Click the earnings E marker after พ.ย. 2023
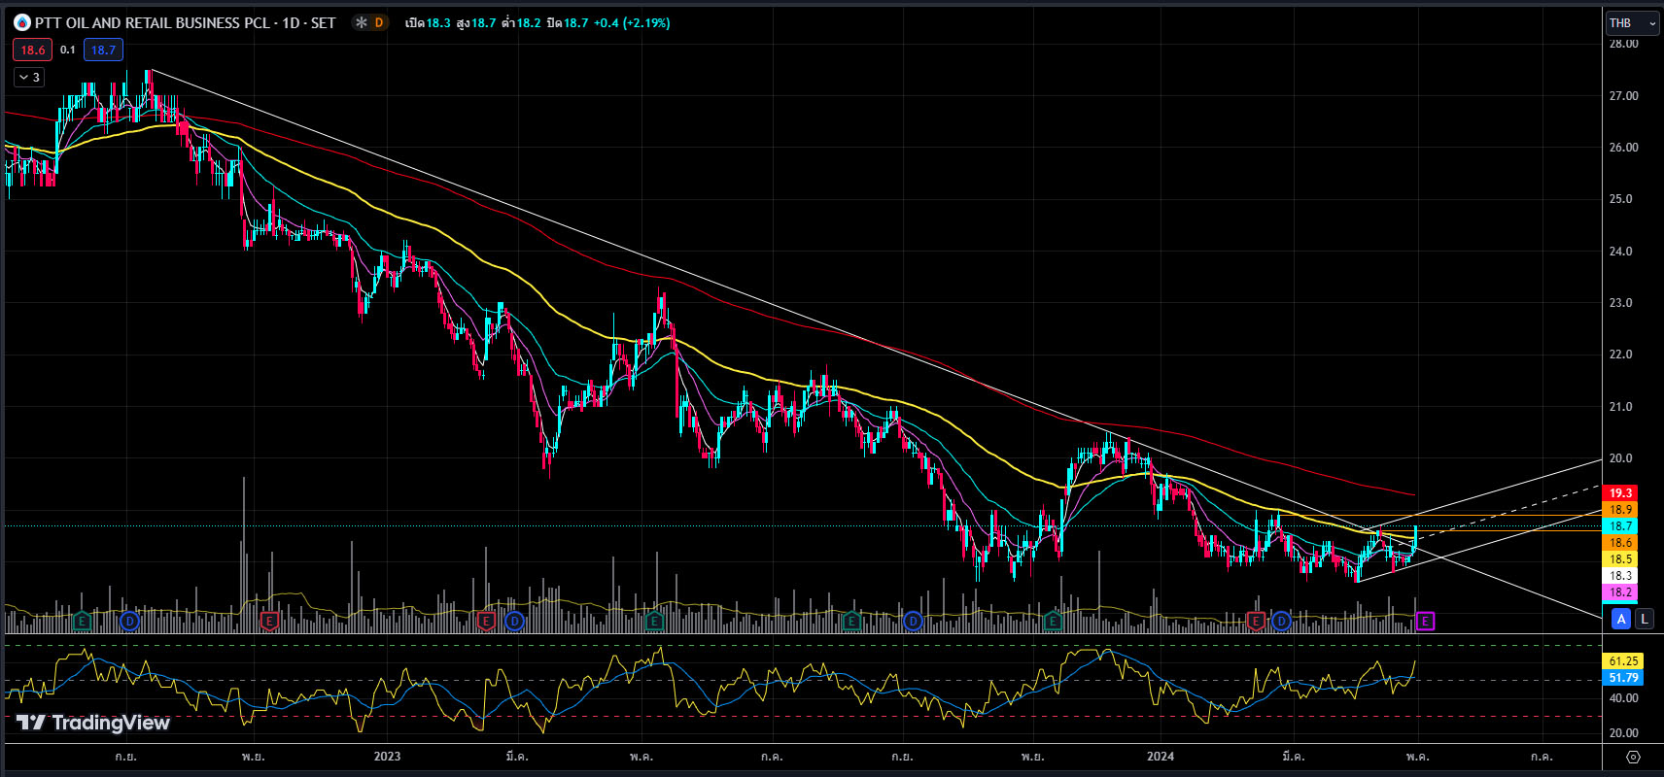The height and width of the screenshot is (777, 1664). (1053, 621)
